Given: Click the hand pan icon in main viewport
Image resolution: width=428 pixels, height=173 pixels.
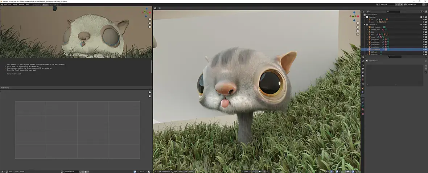Looking at the screenshot, I should 358,27.
